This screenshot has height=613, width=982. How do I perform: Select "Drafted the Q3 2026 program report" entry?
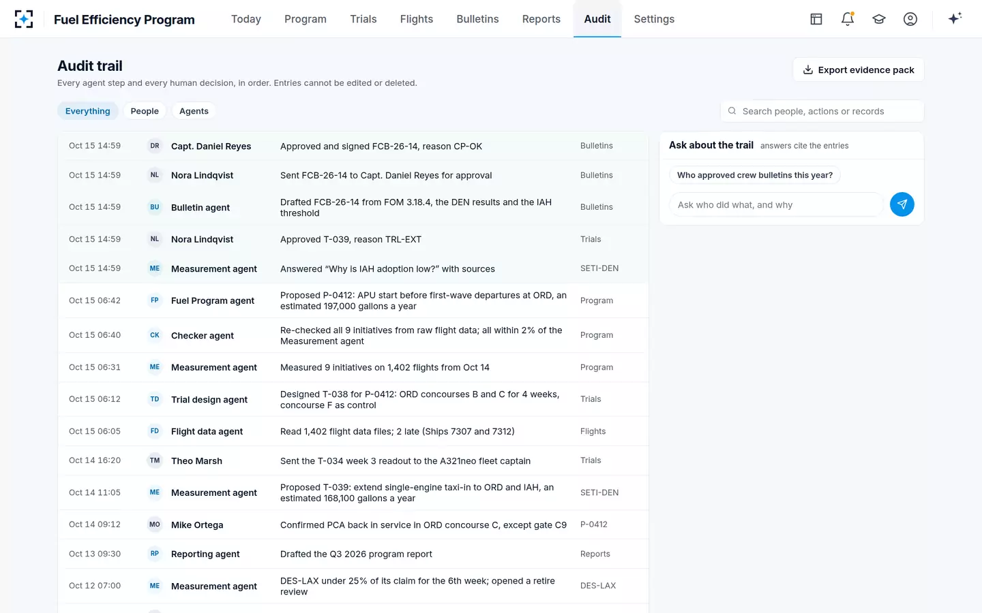pyautogui.click(x=353, y=554)
